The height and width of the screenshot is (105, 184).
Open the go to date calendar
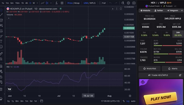41,101
